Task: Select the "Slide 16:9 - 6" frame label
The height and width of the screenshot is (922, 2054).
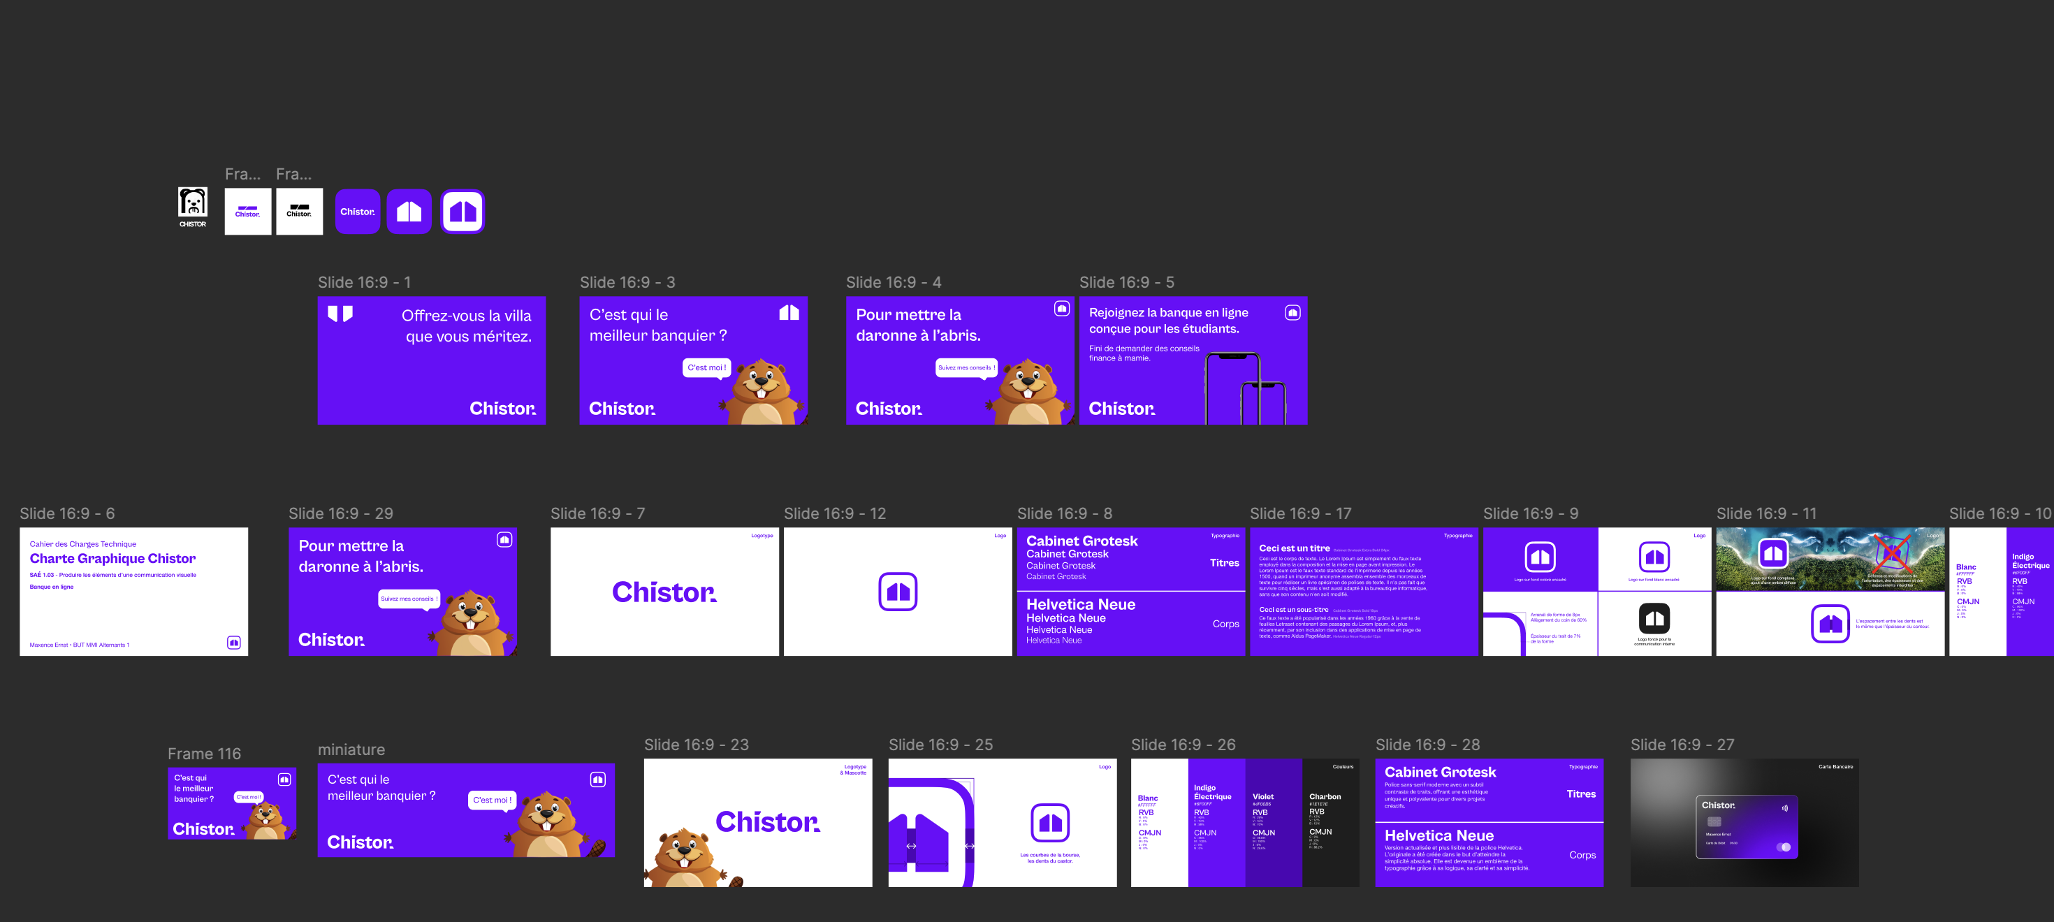Action: (67, 513)
